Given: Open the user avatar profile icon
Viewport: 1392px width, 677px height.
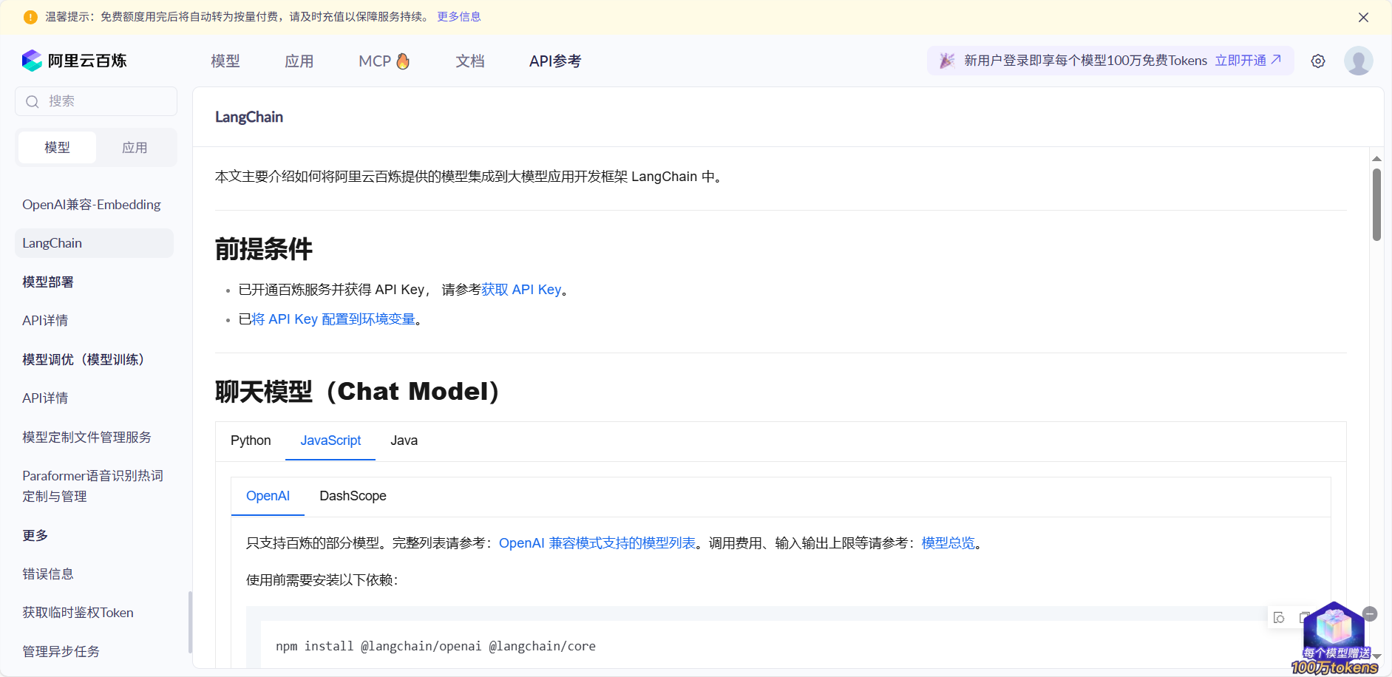Looking at the screenshot, I should click(1358, 61).
